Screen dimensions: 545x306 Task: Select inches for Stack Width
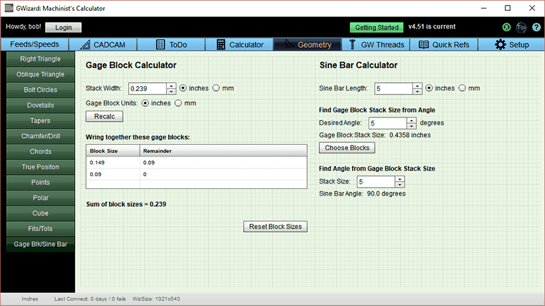tap(183, 88)
